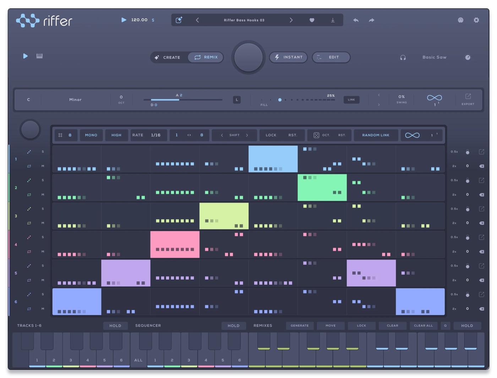Click the HOLD button next to TRACKS 1-6
The width and height of the screenshot is (497, 378).
pos(115,326)
